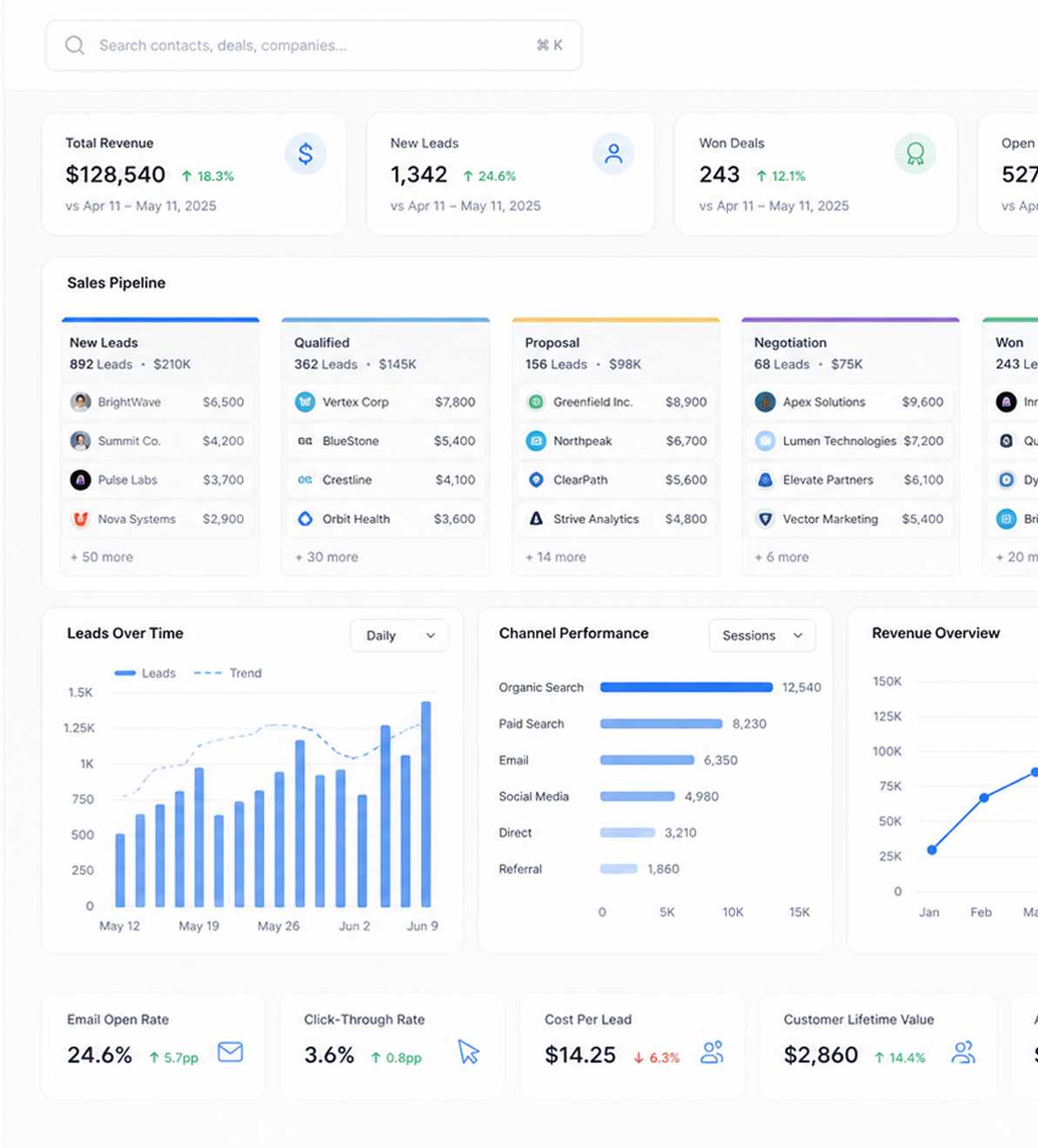1038x1148 pixels.
Task: Select the Apex Solutions deal in Negotiation
Action: tap(850, 402)
